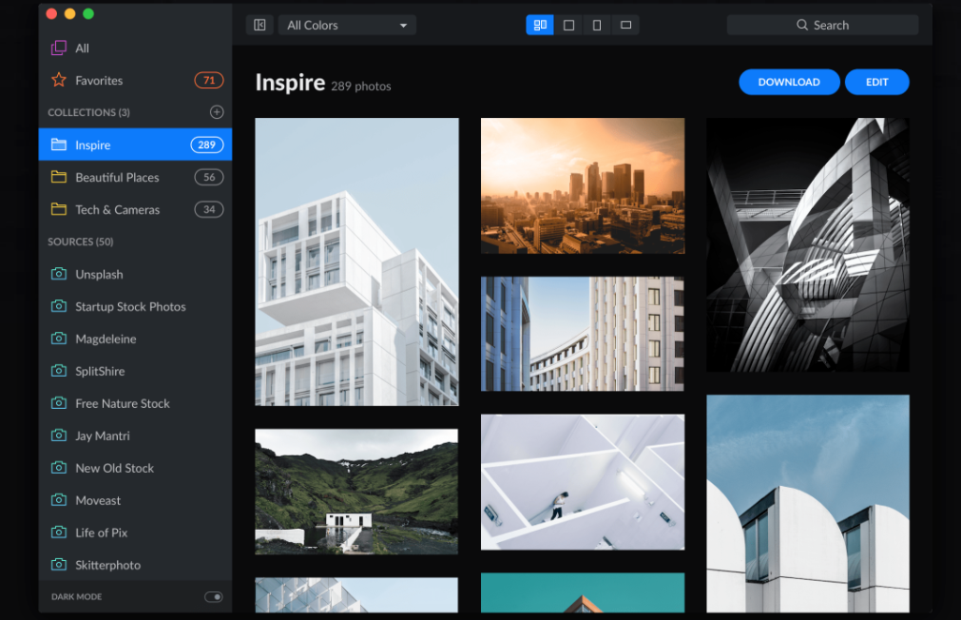Click the 289 Inspire count badge
Image resolution: width=961 pixels, height=620 pixels.
coord(206,145)
